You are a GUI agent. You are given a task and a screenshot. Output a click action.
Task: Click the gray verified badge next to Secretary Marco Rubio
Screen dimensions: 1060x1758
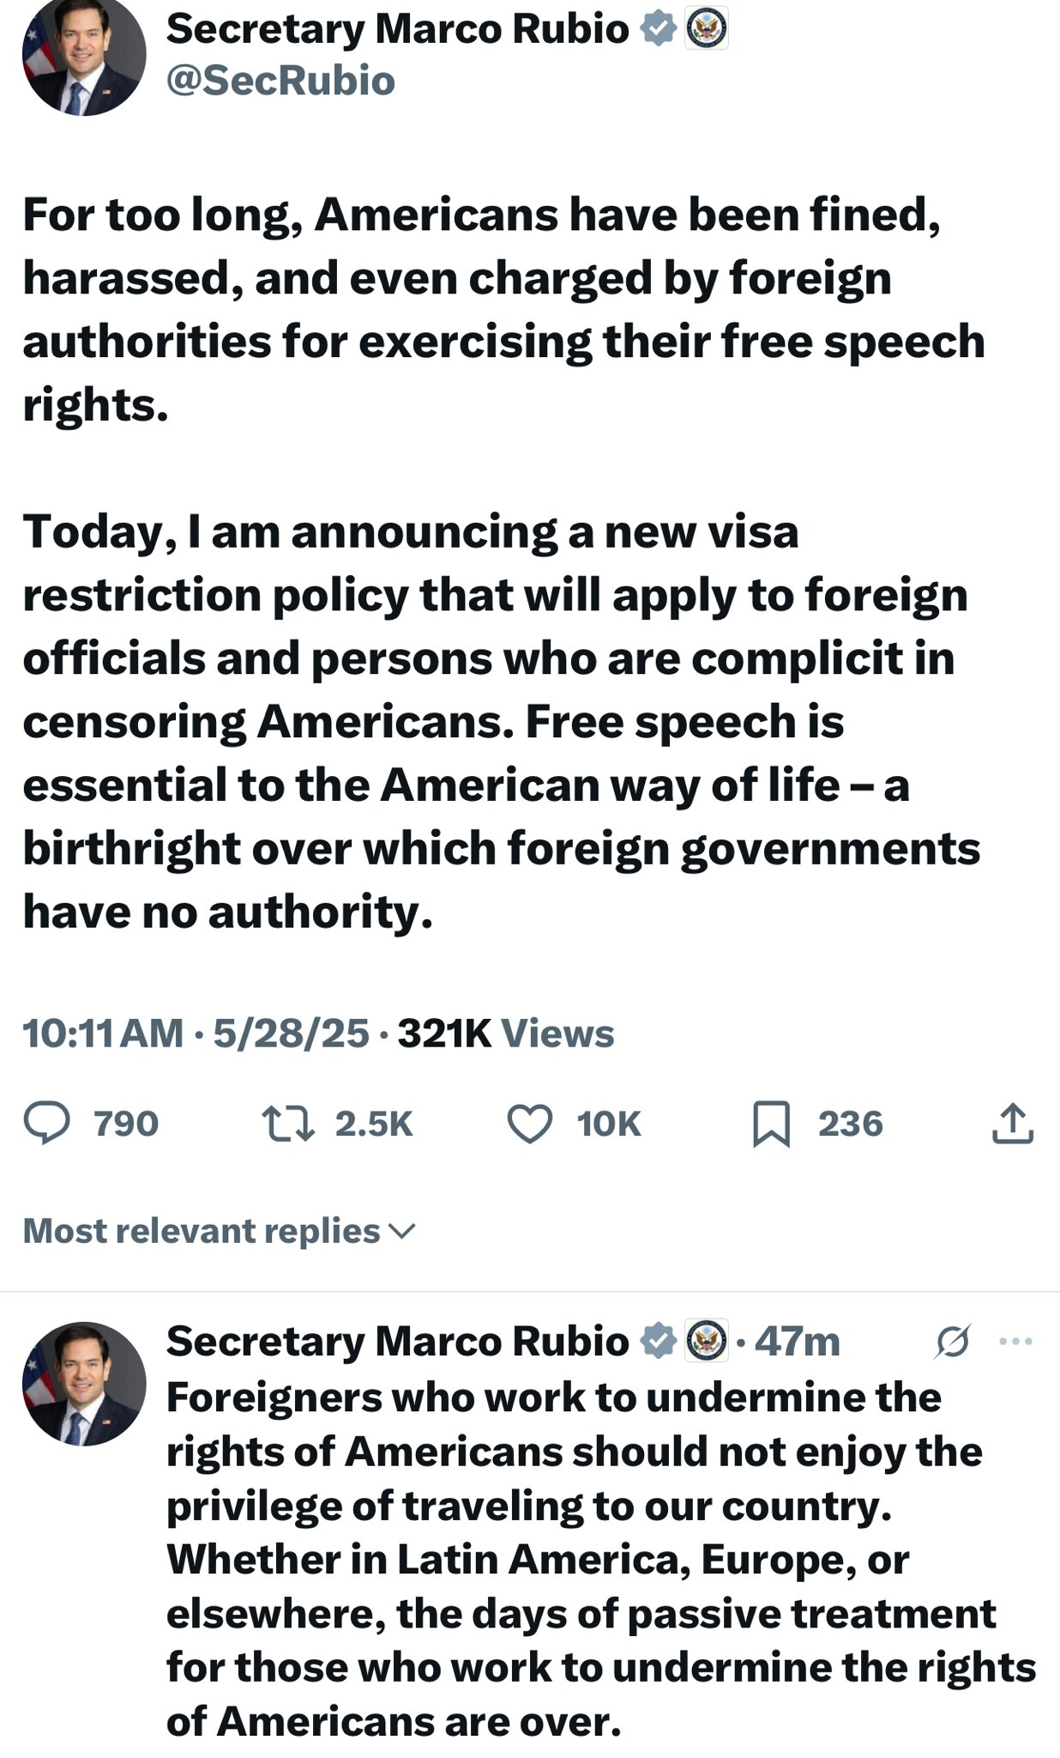659,26
